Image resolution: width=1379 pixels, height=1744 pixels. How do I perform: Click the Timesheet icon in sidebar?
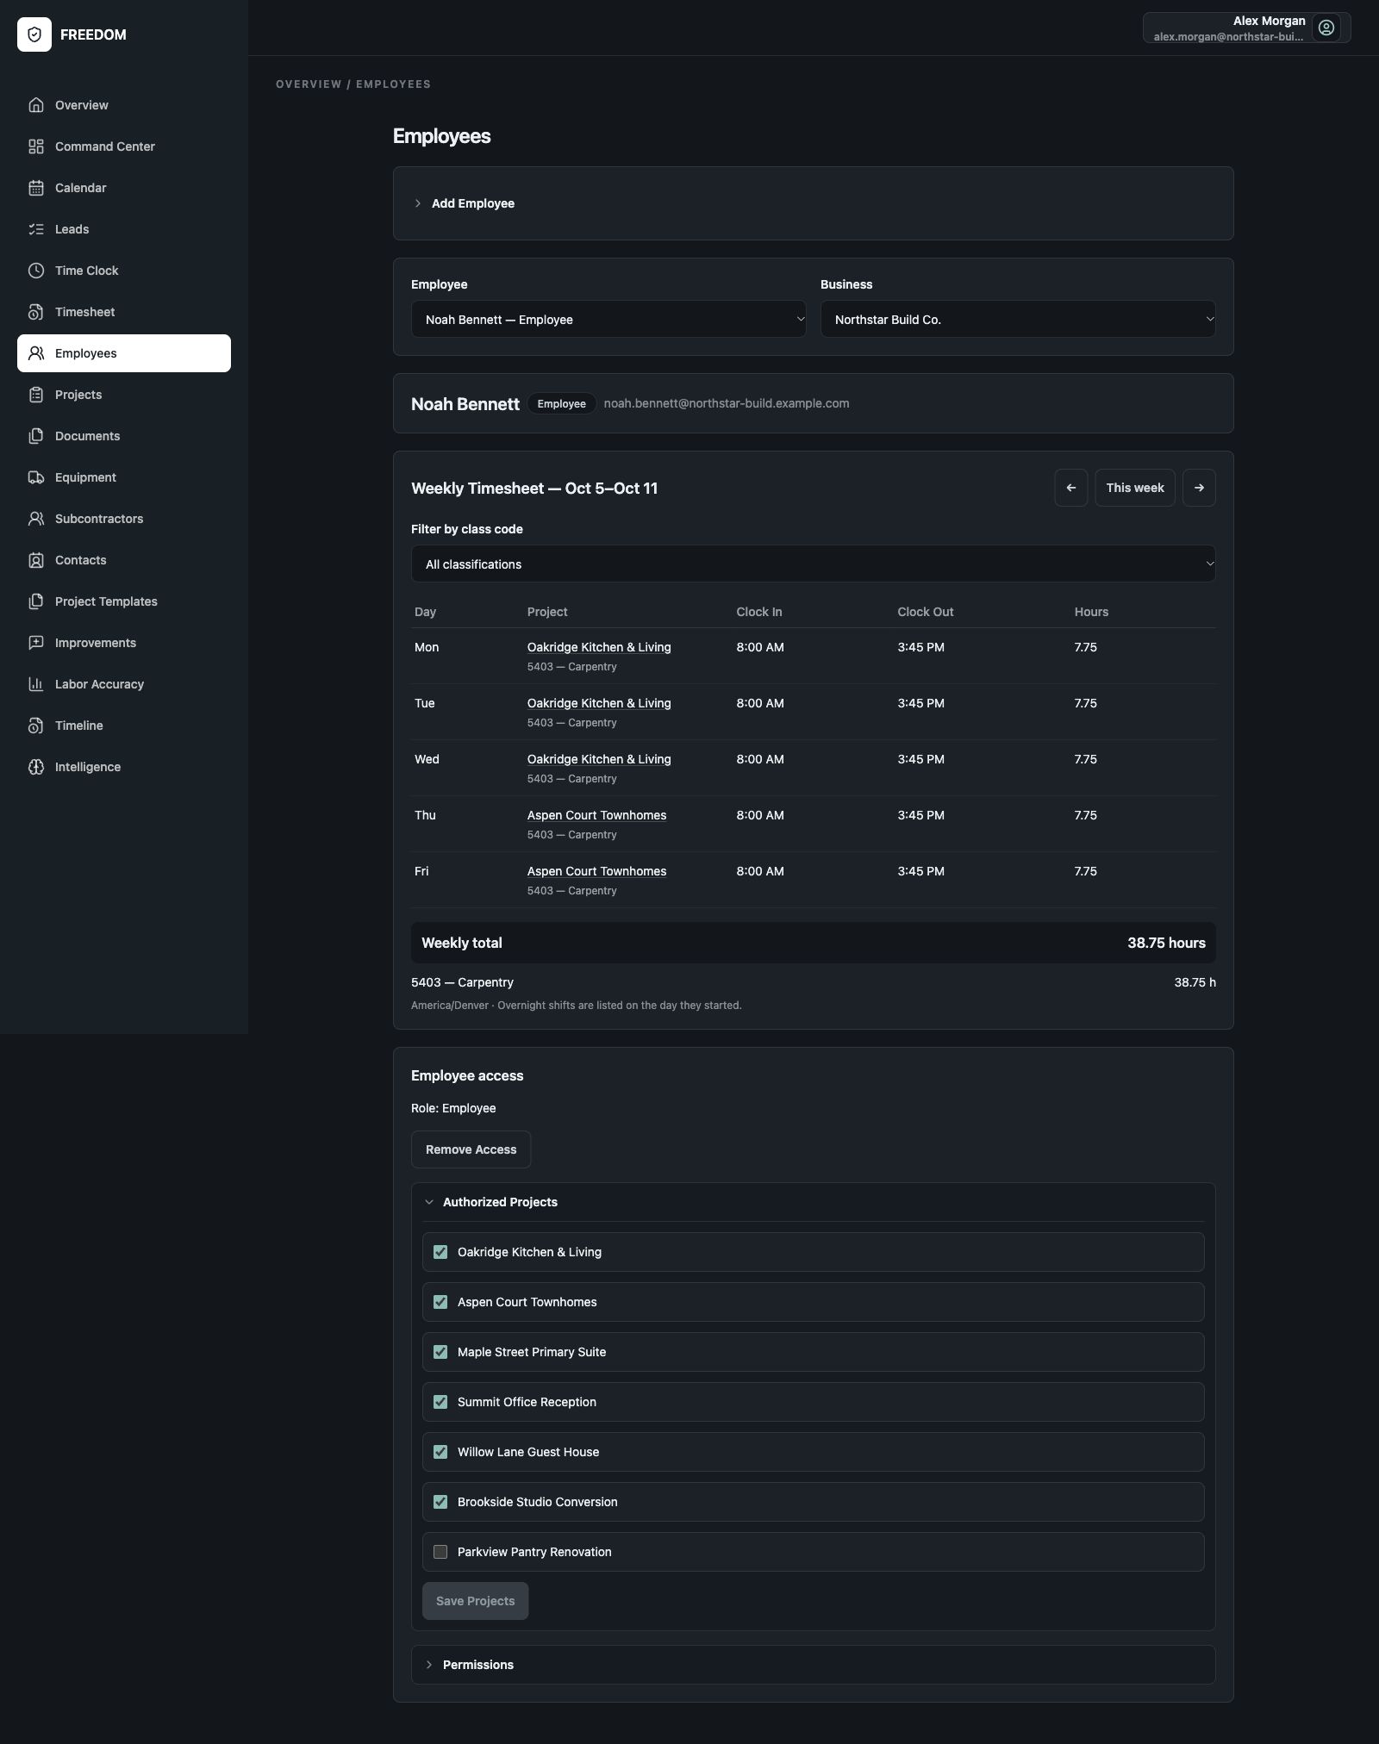[36, 312]
